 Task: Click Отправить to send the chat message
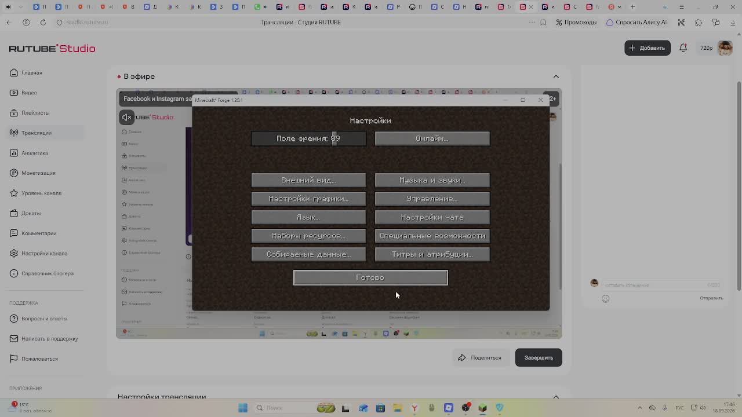pos(711,298)
